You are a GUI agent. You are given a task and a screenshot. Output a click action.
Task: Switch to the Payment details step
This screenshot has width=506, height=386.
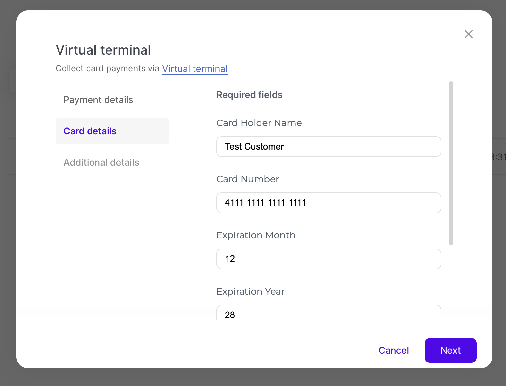pyautogui.click(x=98, y=100)
